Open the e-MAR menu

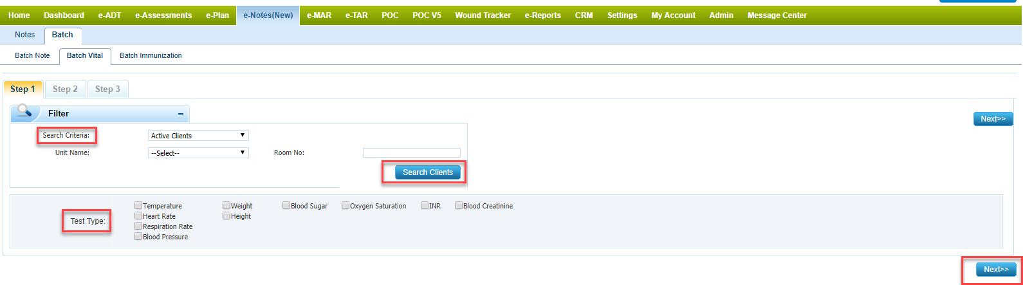click(319, 15)
